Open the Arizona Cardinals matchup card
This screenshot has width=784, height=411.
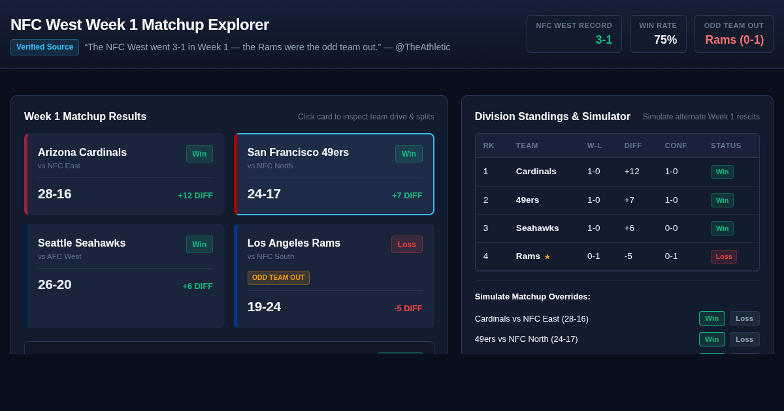pos(124,174)
